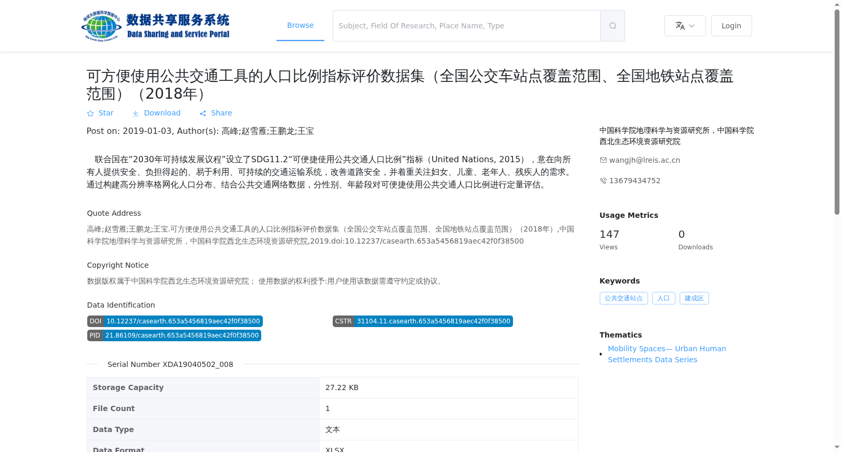Click the email wangjh@lreis.ac.cn

click(644, 160)
